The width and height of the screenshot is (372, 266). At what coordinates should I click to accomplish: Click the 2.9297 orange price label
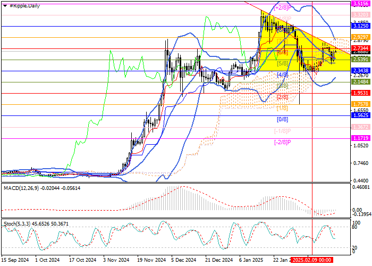point(361,37)
